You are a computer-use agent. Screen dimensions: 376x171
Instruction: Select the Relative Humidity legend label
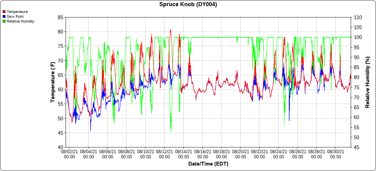click(x=21, y=21)
